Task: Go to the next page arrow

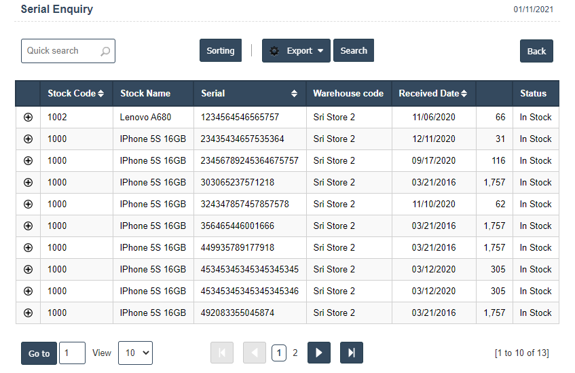Action: pos(319,353)
